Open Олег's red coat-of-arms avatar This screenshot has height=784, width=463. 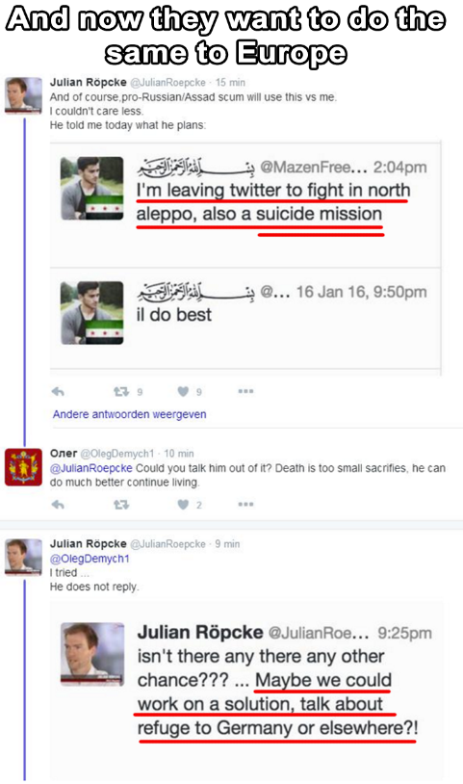(23, 467)
